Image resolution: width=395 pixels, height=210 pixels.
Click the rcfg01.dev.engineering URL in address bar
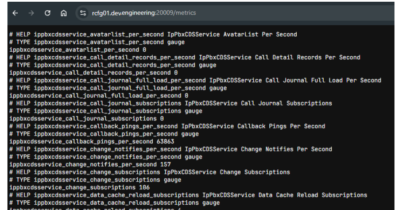coord(144,13)
